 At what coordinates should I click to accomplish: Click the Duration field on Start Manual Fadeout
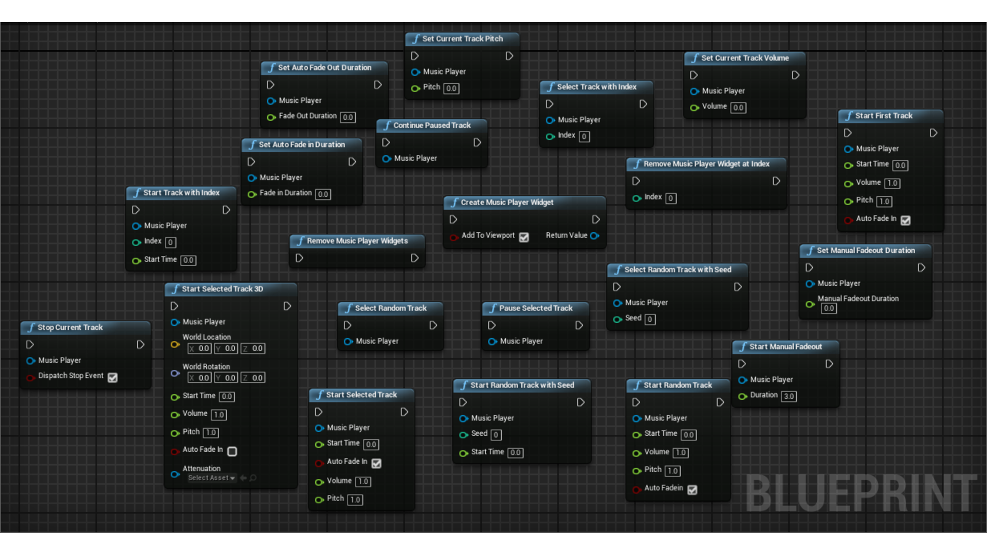coord(789,396)
